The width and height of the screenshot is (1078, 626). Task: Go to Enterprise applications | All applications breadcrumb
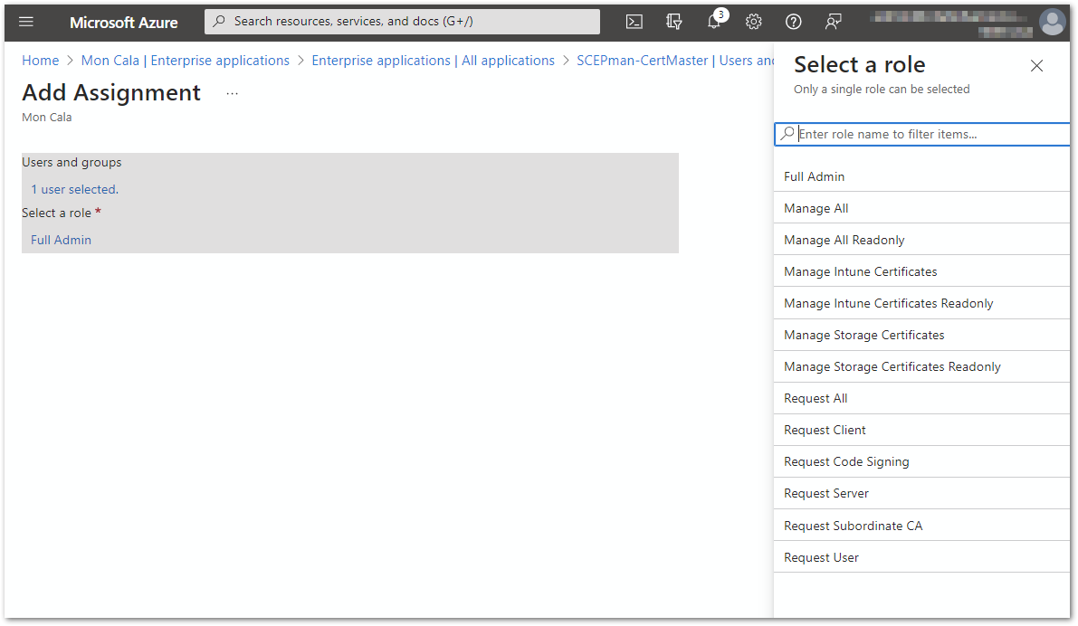pyautogui.click(x=433, y=61)
